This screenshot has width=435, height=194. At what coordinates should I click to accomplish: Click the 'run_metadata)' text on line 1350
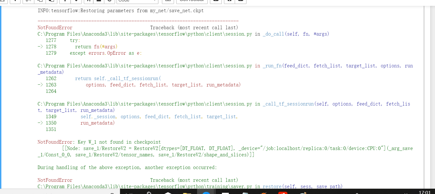pos(98,123)
